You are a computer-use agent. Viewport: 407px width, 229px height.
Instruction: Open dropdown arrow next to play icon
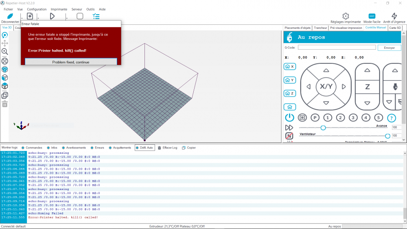pos(67,17)
